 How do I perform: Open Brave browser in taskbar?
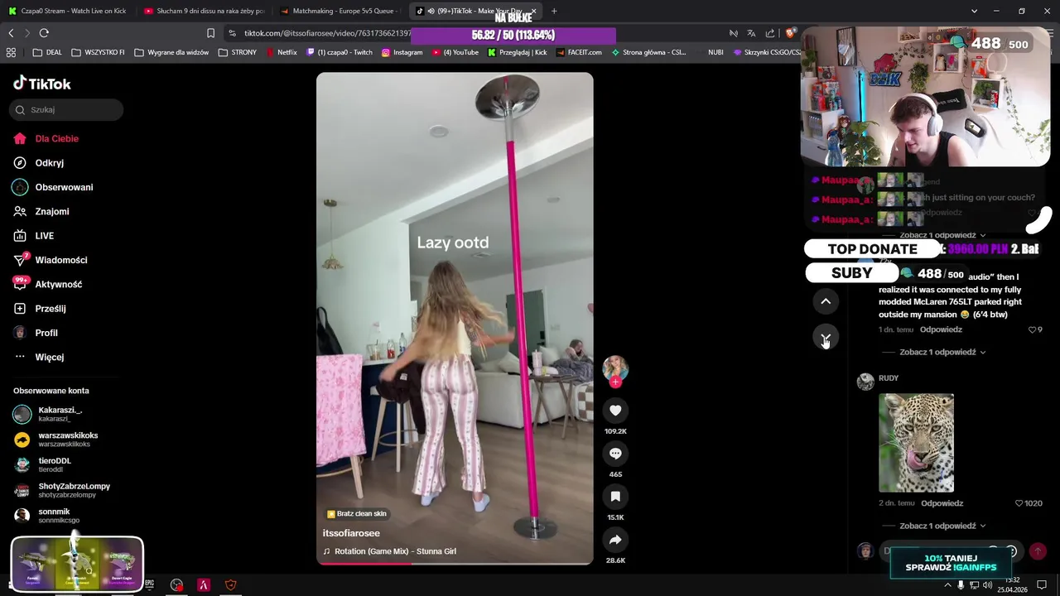tap(231, 585)
